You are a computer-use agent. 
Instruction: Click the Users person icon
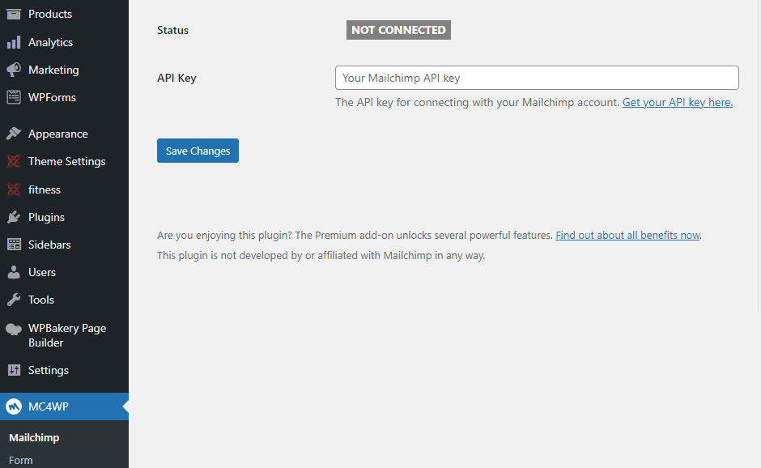click(x=14, y=272)
